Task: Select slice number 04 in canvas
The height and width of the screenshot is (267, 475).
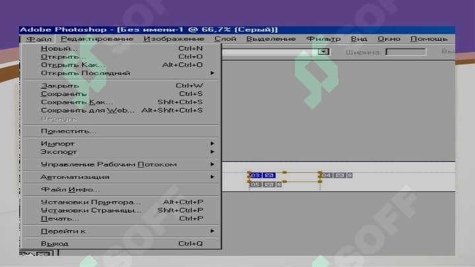Action: (327, 176)
